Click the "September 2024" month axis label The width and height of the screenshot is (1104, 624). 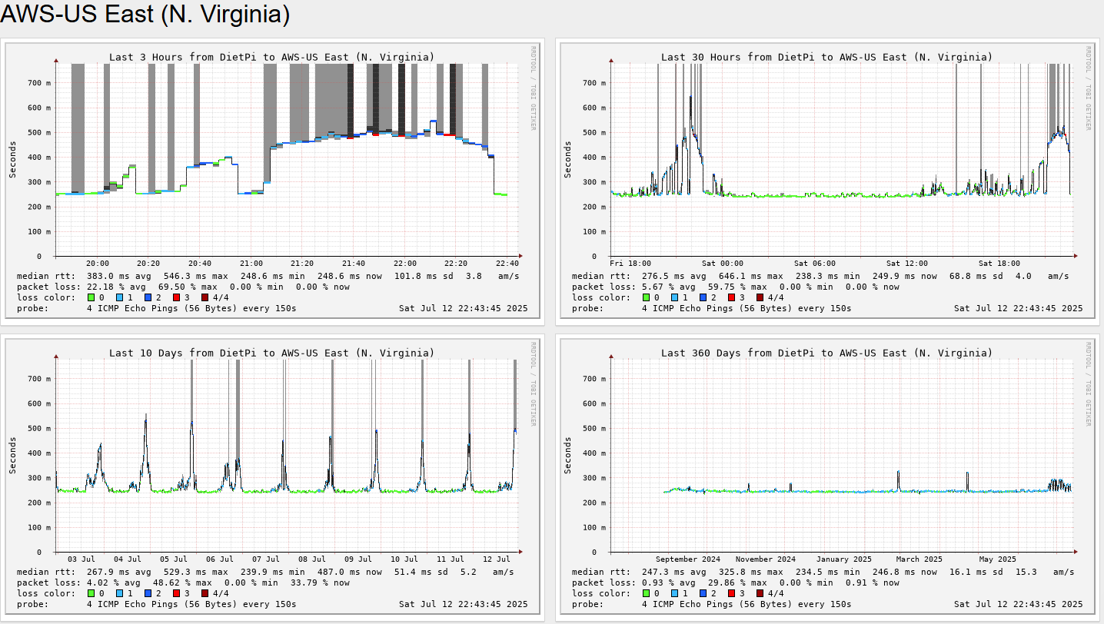688,560
